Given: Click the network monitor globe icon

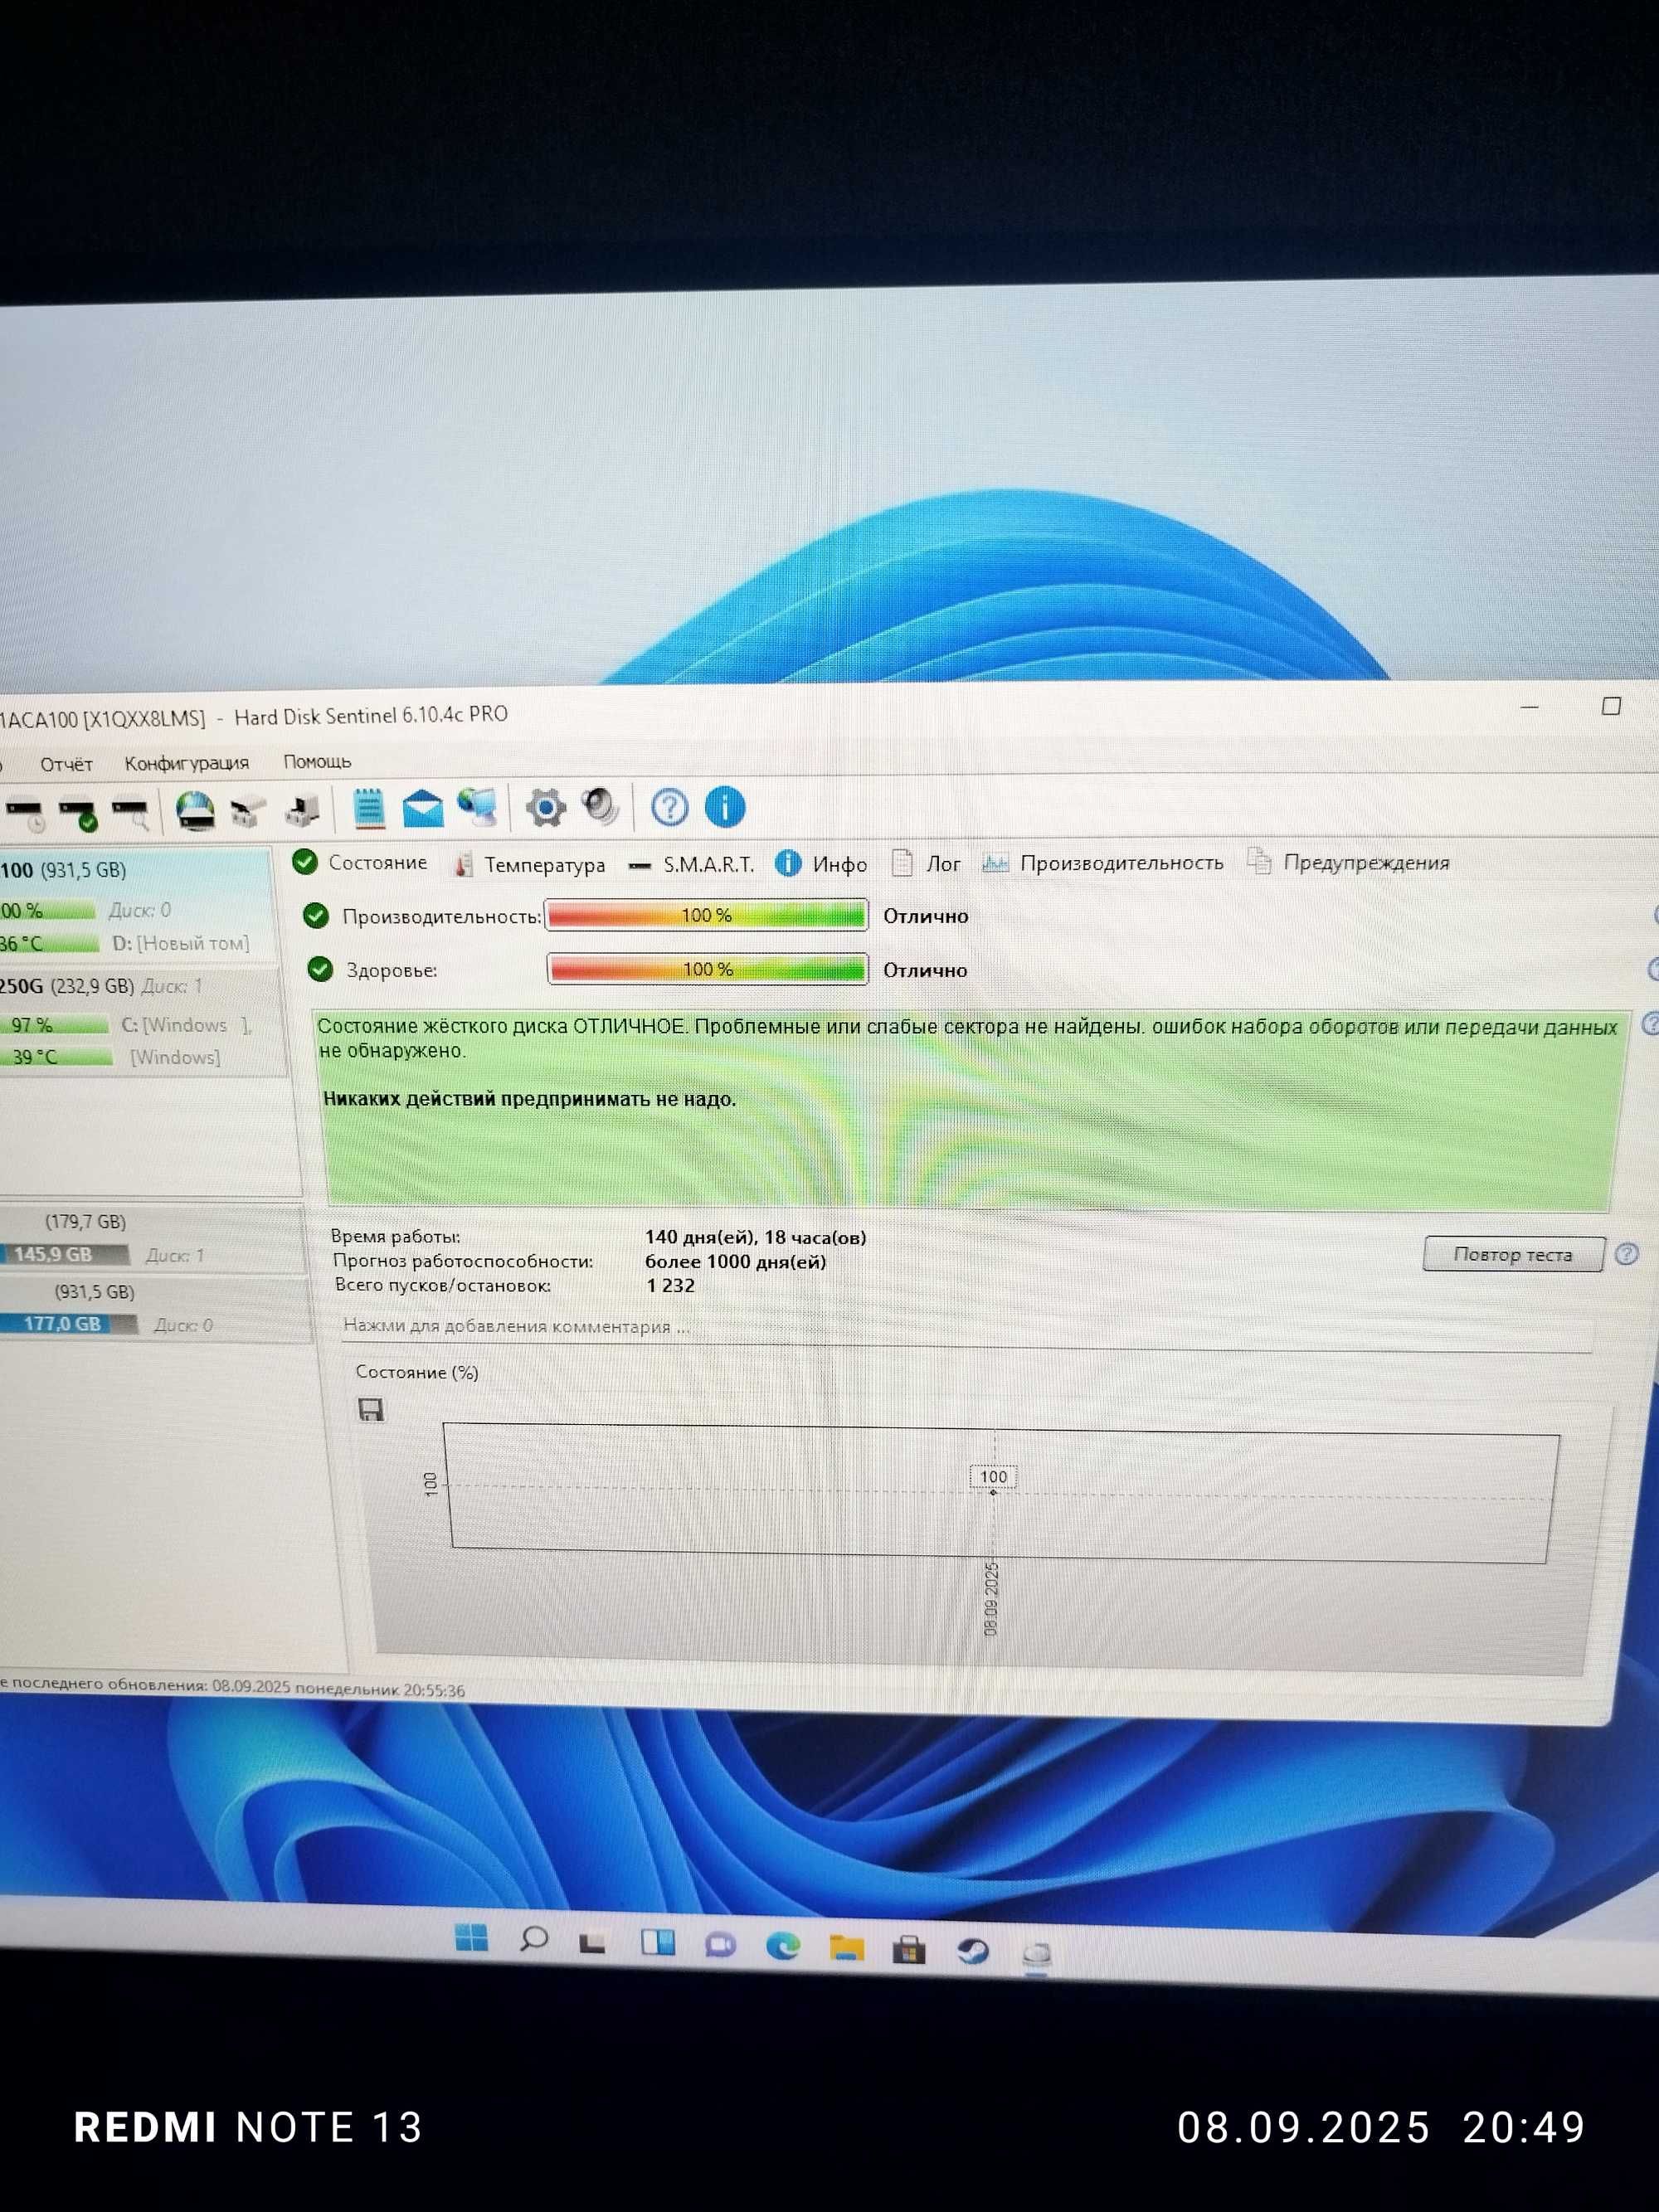Looking at the screenshot, I should pyautogui.click(x=478, y=807).
